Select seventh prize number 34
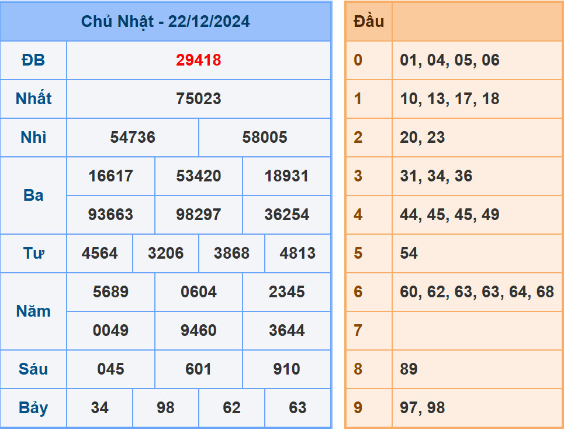The height and width of the screenshot is (429, 564). [100, 408]
